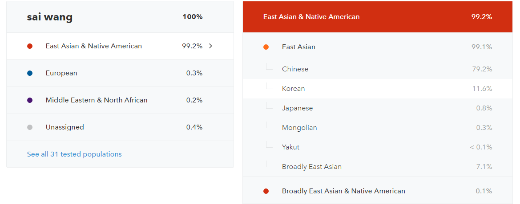
Task: Expand East Asian & Native American chevron arrow
Action: pos(210,46)
